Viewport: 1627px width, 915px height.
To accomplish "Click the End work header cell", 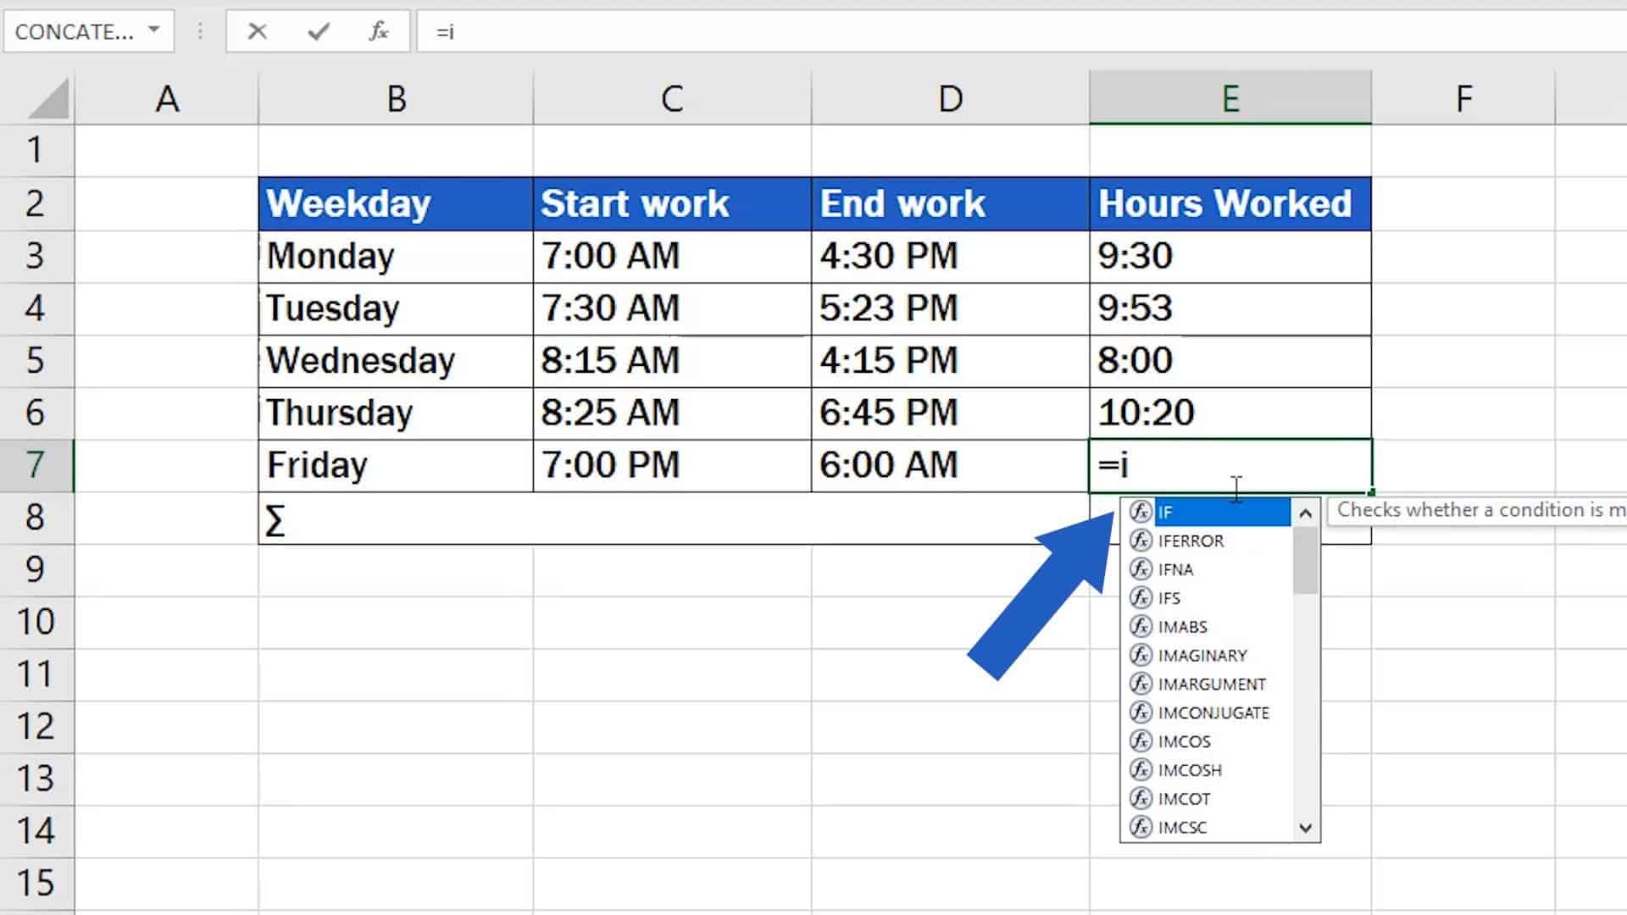I will [950, 203].
